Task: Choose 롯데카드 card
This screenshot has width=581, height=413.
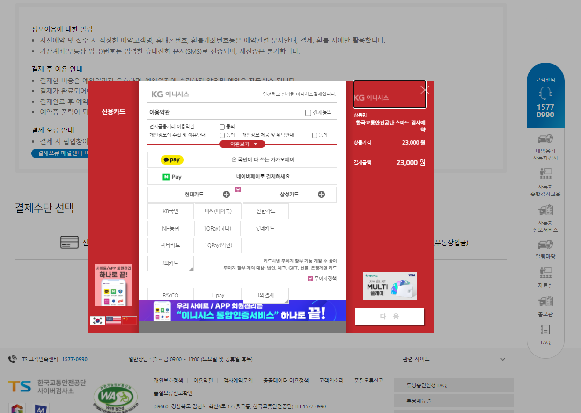Action: pyautogui.click(x=265, y=228)
